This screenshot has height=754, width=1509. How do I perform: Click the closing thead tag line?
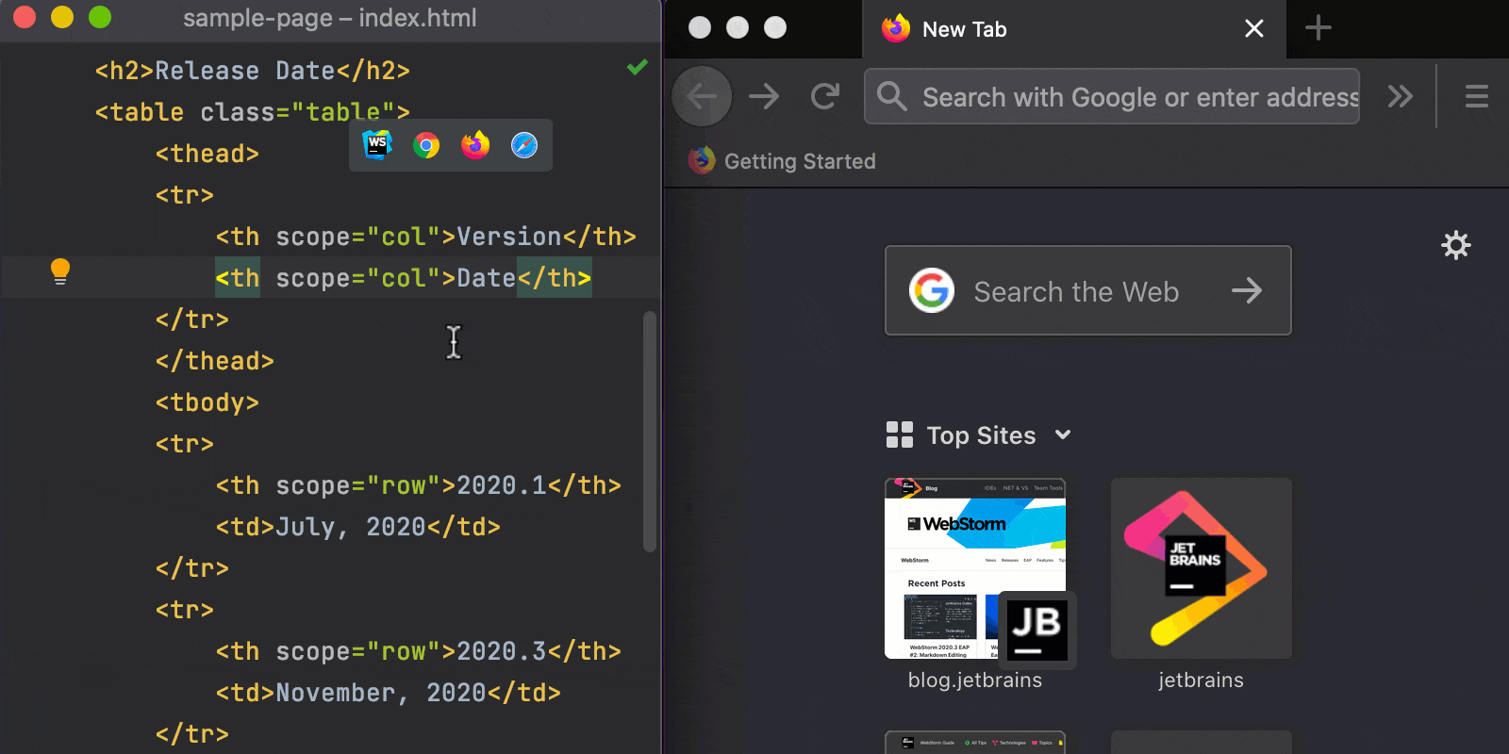click(x=215, y=361)
